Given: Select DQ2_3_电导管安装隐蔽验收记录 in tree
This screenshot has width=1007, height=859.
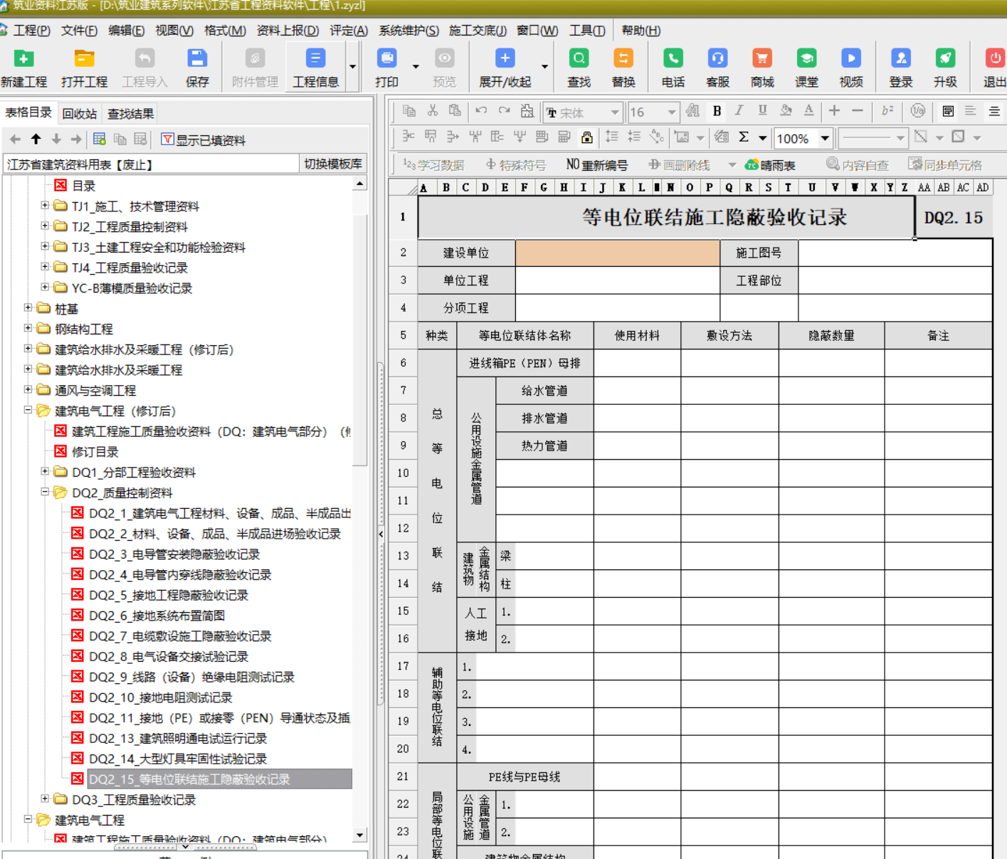Looking at the screenshot, I should (x=174, y=554).
